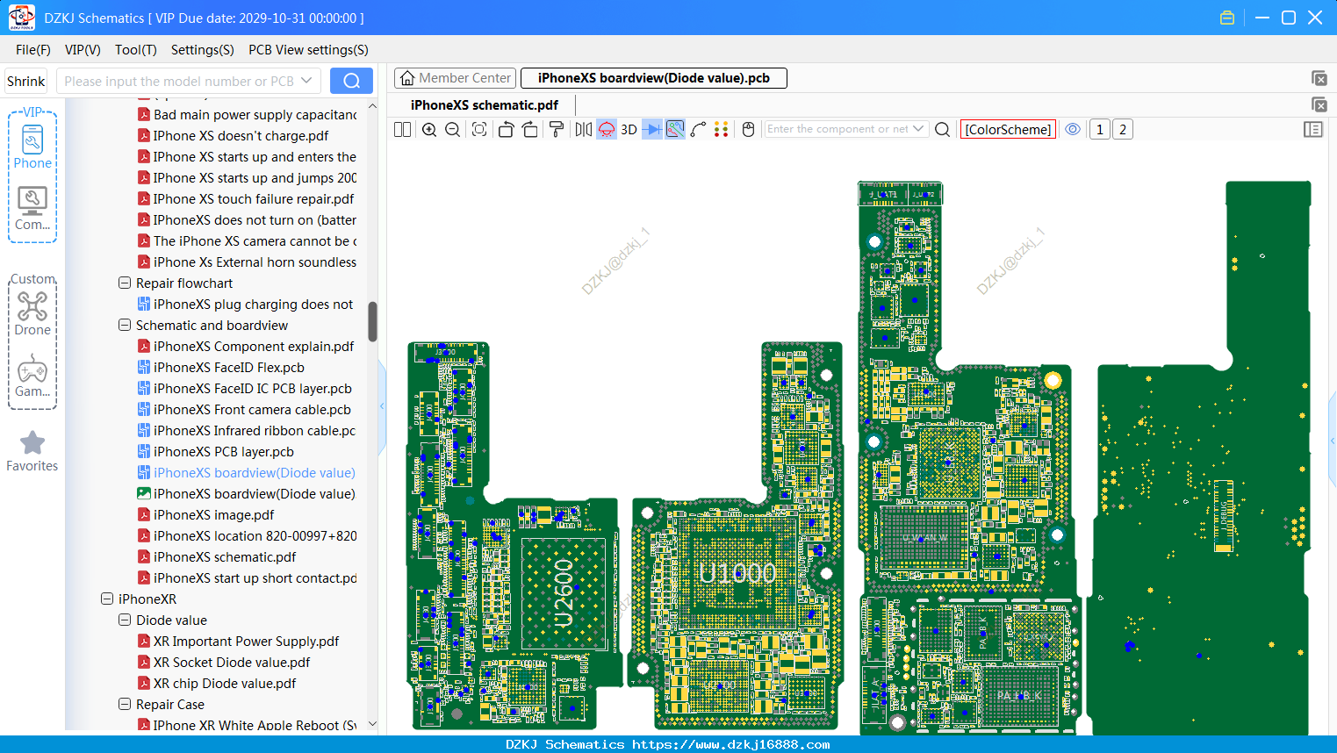Image resolution: width=1337 pixels, height=753 pixels.
Task: Toggle the net trace highlight icon
Action: [x=675, y=129]
